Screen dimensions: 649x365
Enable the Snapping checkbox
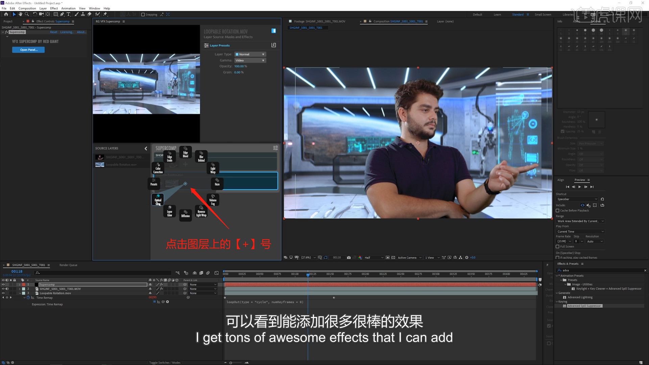143,15
